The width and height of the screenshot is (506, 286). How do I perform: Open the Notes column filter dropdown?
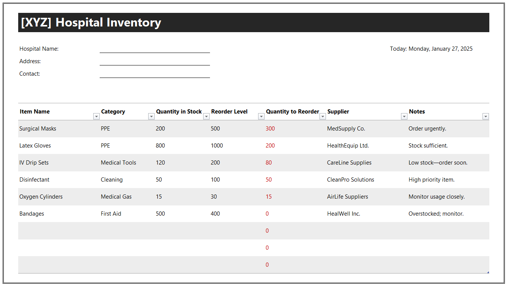(x=486, y=117)
